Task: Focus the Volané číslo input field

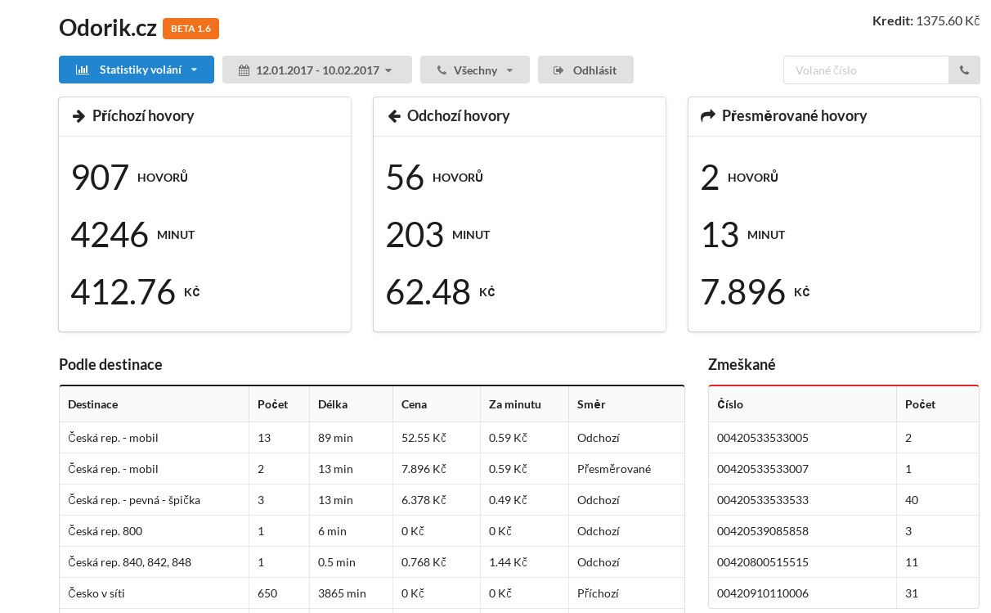Action: click(x=866, y=70)
